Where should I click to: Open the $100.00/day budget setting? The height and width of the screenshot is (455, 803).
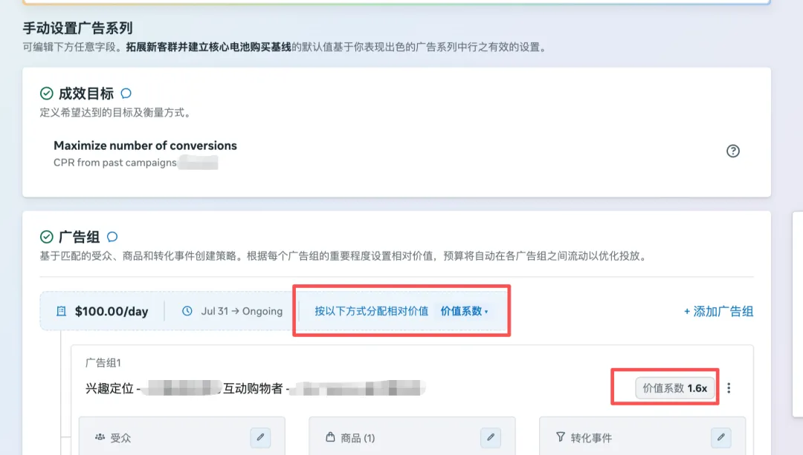click(112, 311)
